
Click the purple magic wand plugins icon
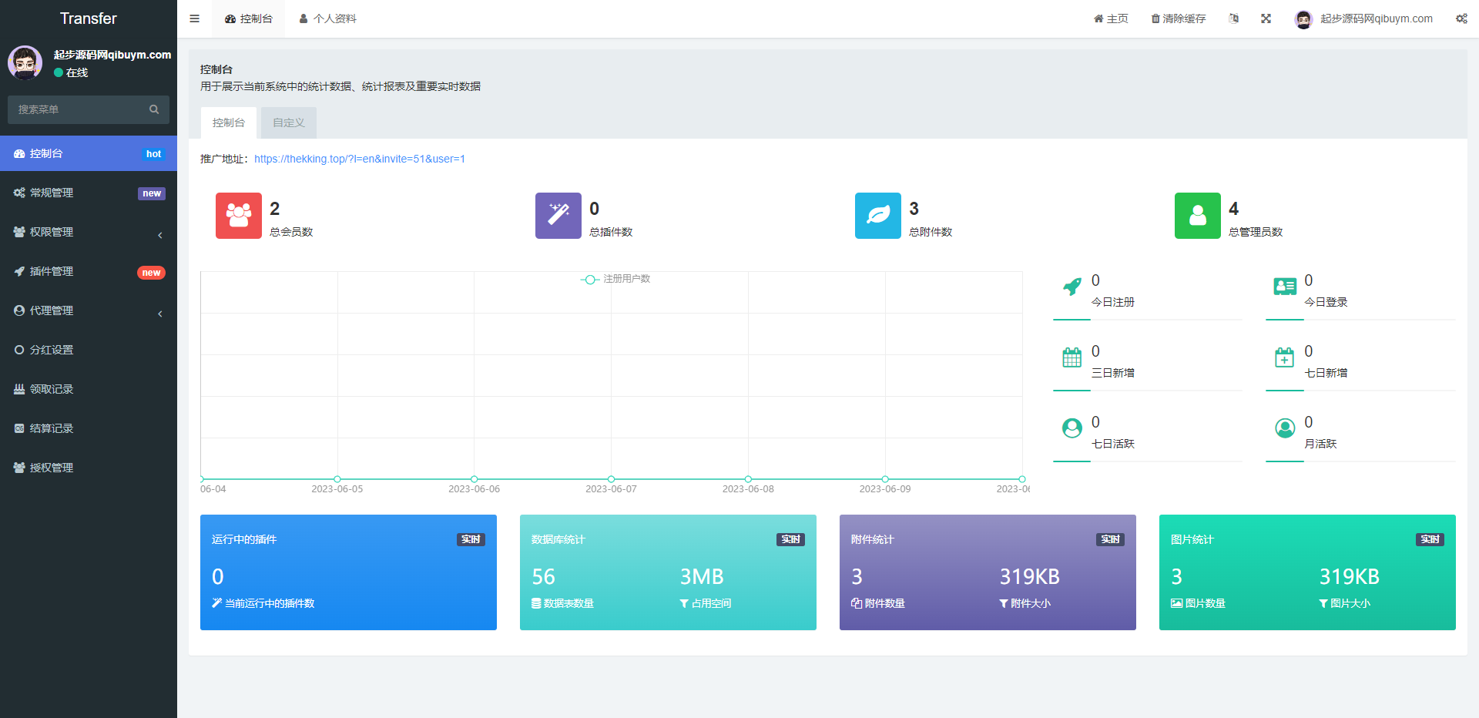[x=558, y=216]
